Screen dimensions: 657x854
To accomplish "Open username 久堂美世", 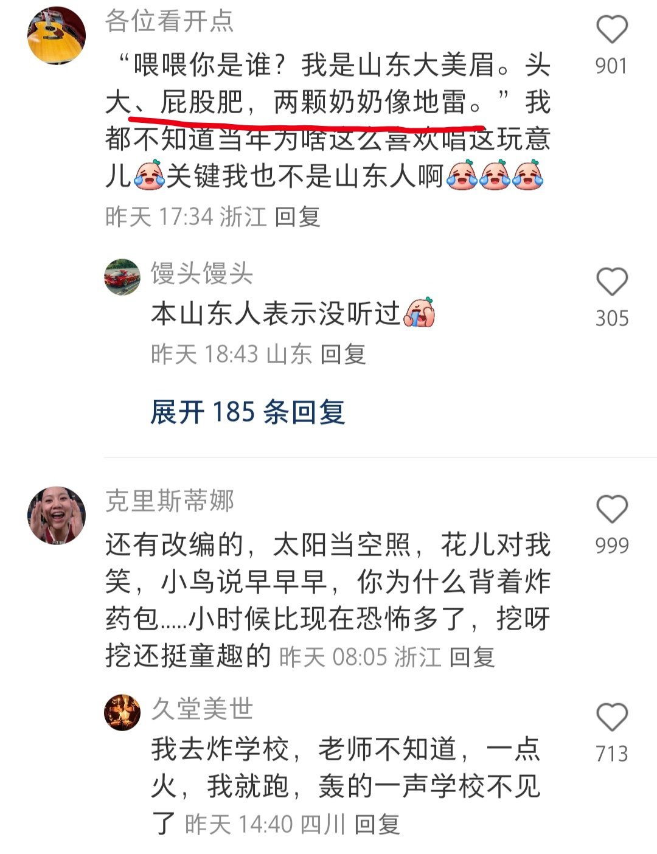I will click(202, 709).
